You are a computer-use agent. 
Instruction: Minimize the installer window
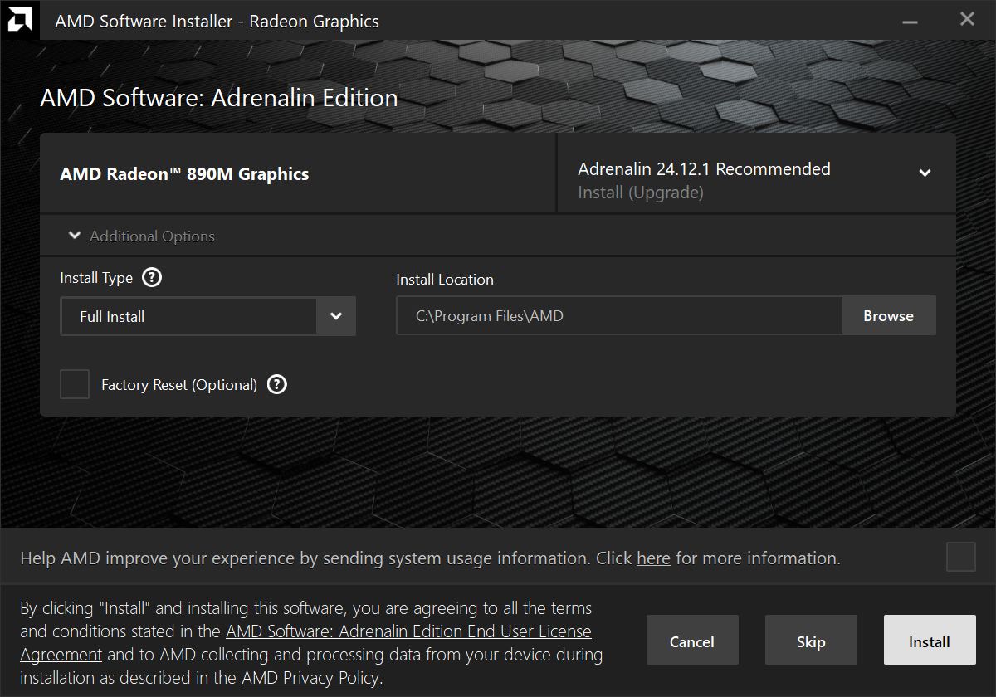pos(912,20)
